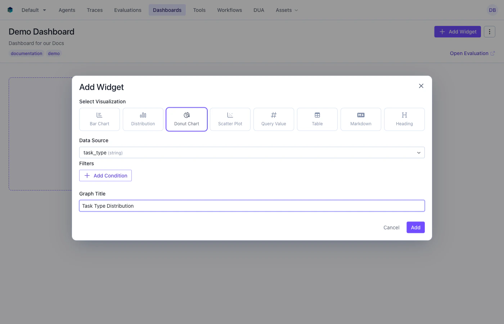The height and width of the screenshot is (324, 504).
Task: Select the Scatter Plot visualization
Action: coord(230,119)
